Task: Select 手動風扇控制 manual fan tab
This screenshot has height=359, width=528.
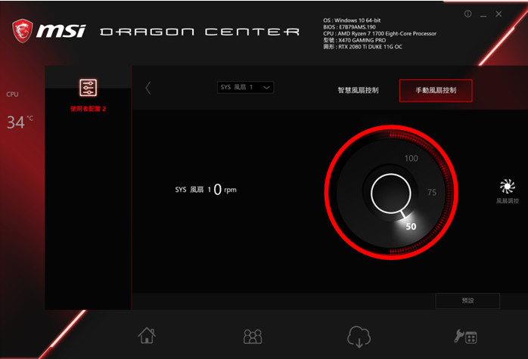Action: click(436, 91)
